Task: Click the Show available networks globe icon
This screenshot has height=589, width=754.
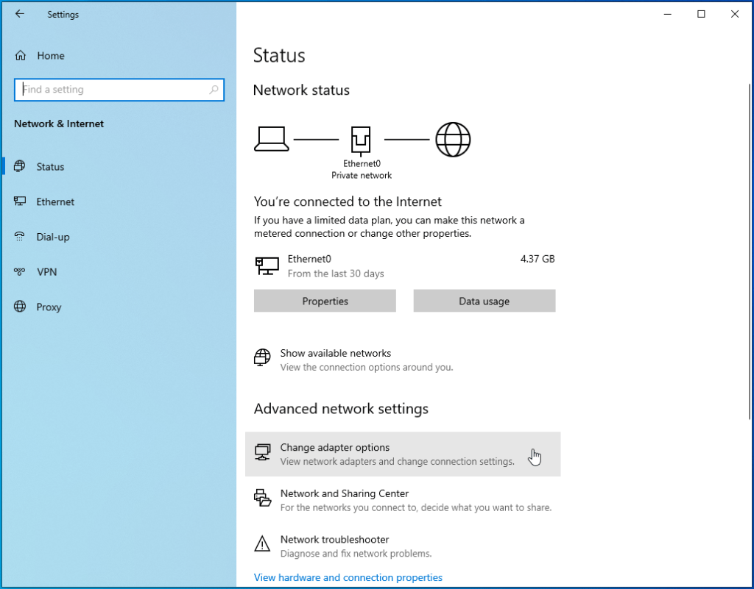Action: (x=261, y=358)
